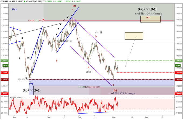Click the 'b of flat OR triangle' note
The width and height of the screenshot is (183, 120).
pyautogui.click(x=122, y=93)
